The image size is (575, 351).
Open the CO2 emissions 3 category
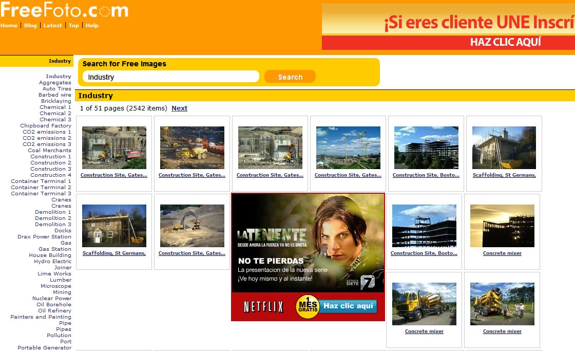point(47,144)
